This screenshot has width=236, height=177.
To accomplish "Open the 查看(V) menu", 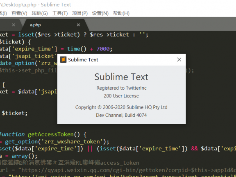I will pos(19,13).
